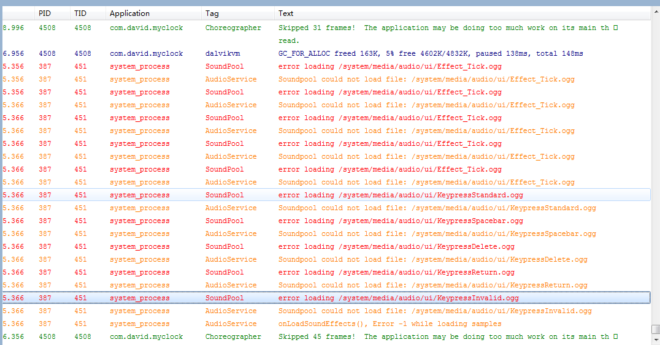Sort log entries by PID column header
The image size is (660, 345).
[45, 13]
